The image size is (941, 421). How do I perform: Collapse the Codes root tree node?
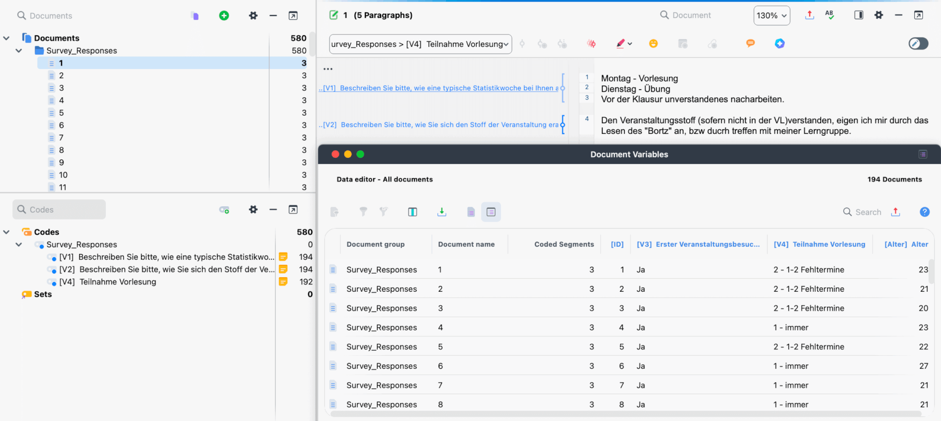(x=6, y=232)
